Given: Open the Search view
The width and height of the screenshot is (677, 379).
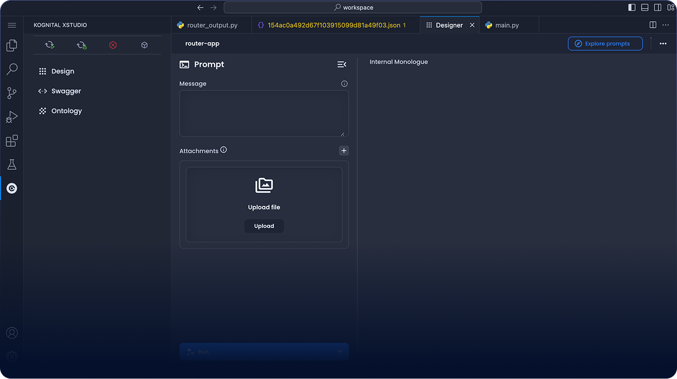Looking at the screenshot, I should pos(11,69).
